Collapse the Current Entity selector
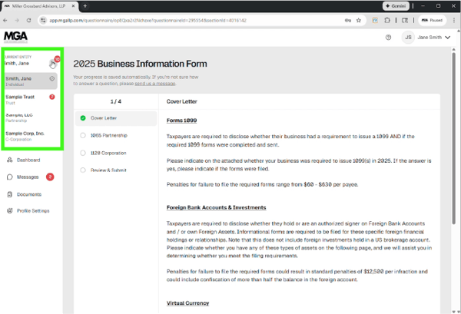Screen dimensions: 461x314 coord(51,63)
